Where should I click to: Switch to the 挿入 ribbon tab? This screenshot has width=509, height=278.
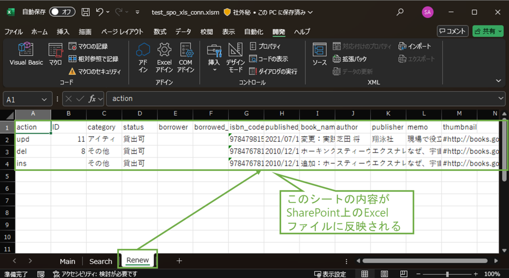click(63, 32)
